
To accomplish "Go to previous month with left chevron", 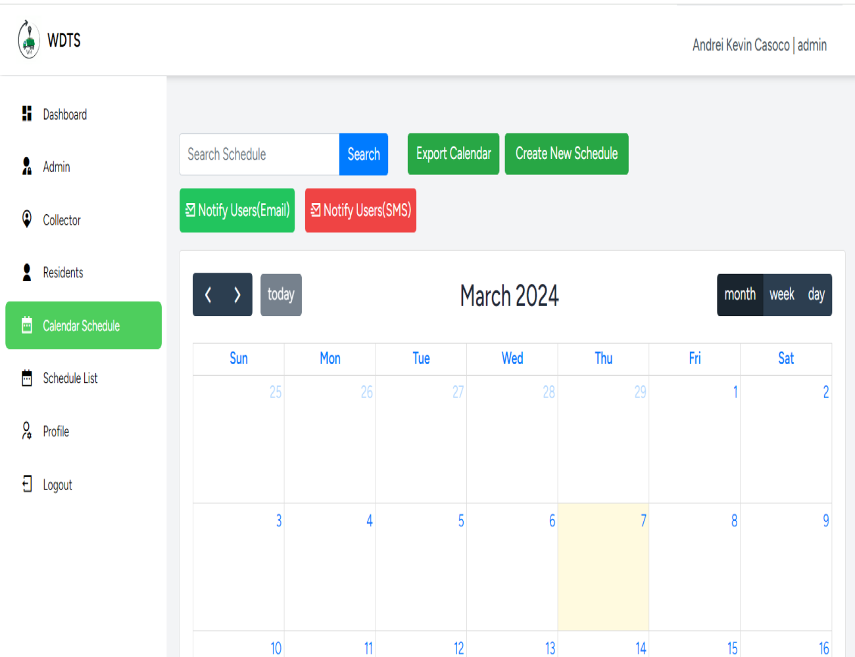I will (208, 294).
